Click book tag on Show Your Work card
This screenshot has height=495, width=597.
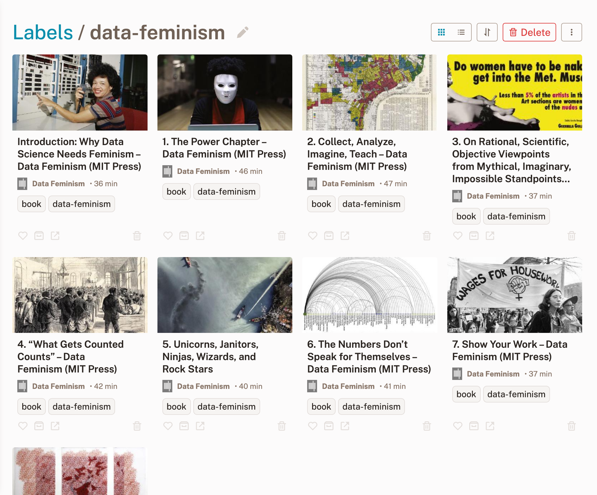coord(466,394)
